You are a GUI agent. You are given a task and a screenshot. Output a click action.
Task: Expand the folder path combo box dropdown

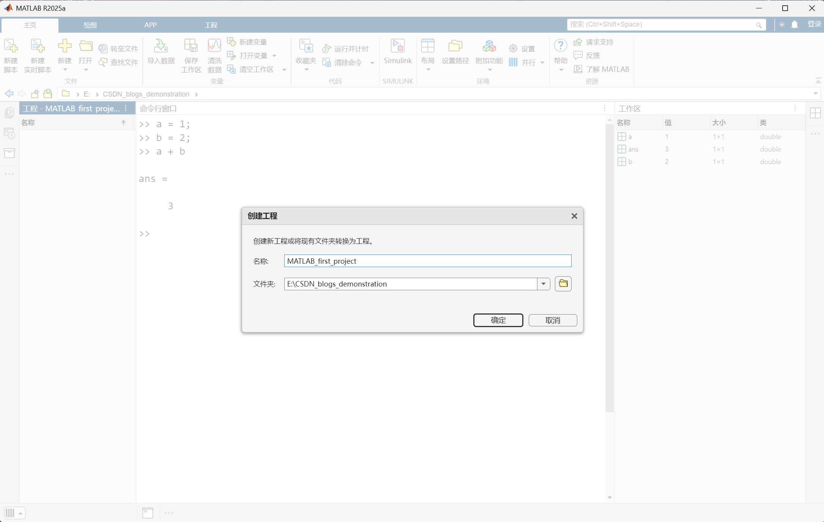click(544, 284)
